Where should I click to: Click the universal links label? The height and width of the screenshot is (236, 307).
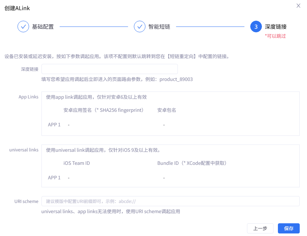click(x=24, y=150)
